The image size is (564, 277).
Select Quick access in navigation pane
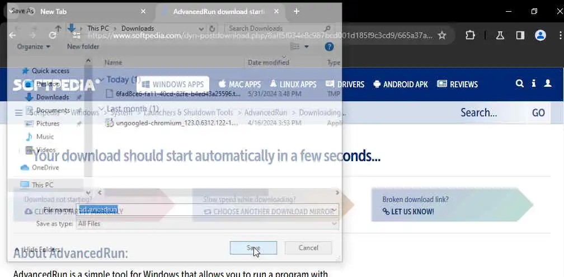pos(50,71)
